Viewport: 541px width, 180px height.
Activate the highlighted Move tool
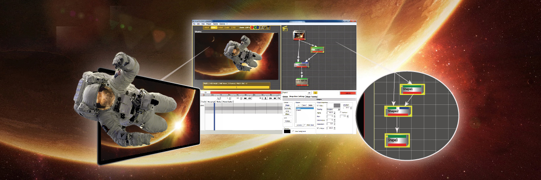click(x=214, y=27)
